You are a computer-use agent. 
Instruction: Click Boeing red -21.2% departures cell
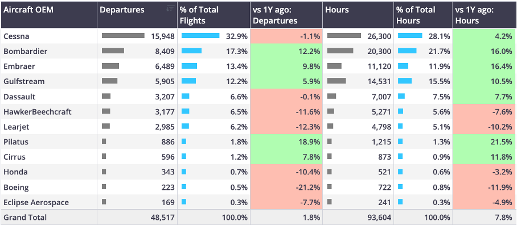(x=286, y=187)
